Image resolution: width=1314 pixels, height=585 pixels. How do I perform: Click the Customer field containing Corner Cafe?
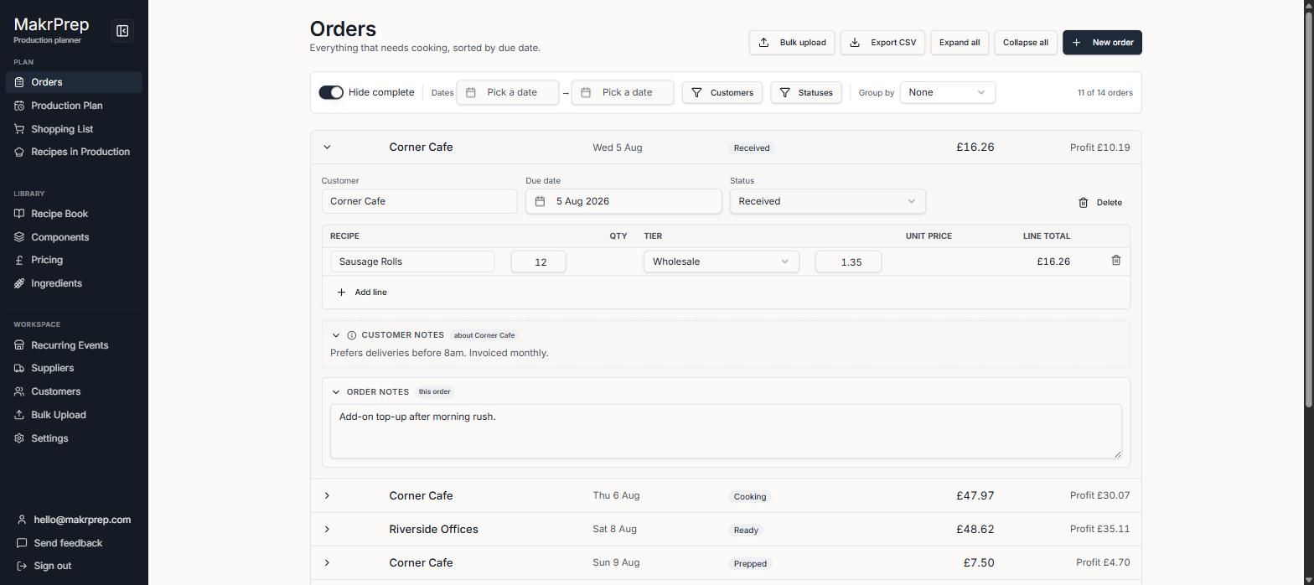[419, 201]
